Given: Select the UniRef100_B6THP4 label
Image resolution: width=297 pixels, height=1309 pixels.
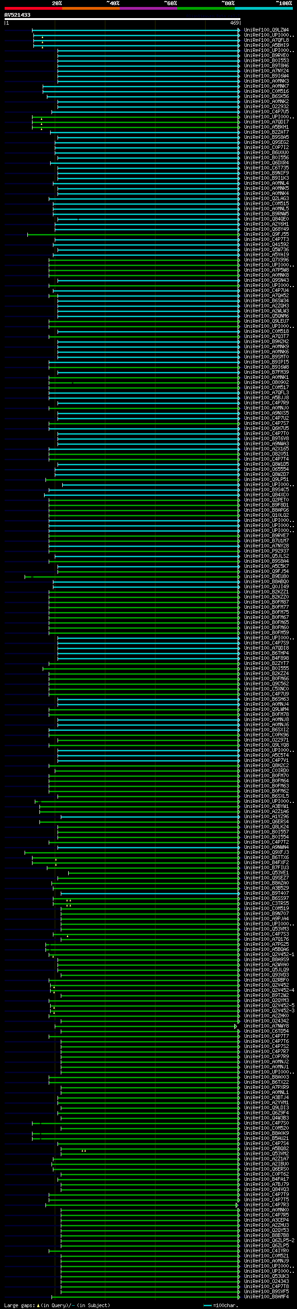Looking at the screenshot, I should click(266, 653).
